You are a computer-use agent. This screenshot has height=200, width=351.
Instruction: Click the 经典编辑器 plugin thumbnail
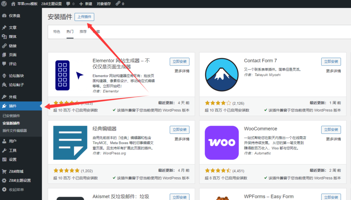[x=70, y=143]
